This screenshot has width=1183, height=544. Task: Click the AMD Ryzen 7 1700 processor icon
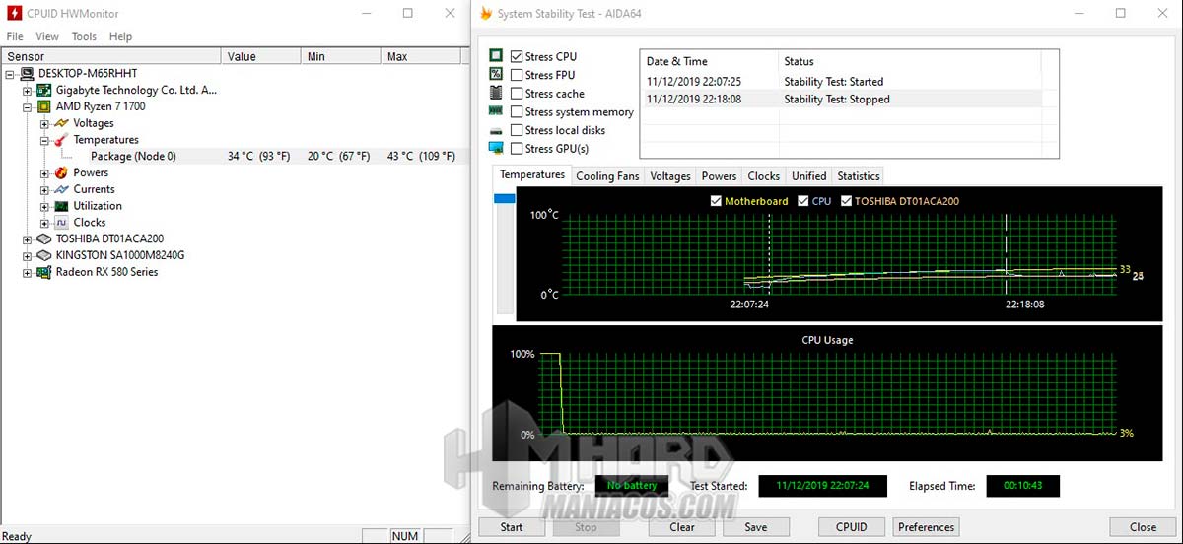[44, 106]
